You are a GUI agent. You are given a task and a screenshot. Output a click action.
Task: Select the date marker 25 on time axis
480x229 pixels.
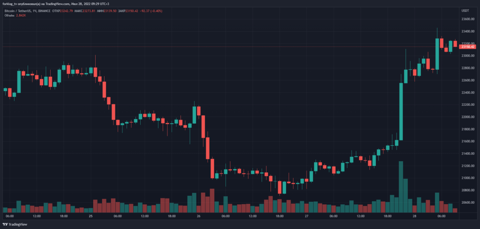coord(90,216)
